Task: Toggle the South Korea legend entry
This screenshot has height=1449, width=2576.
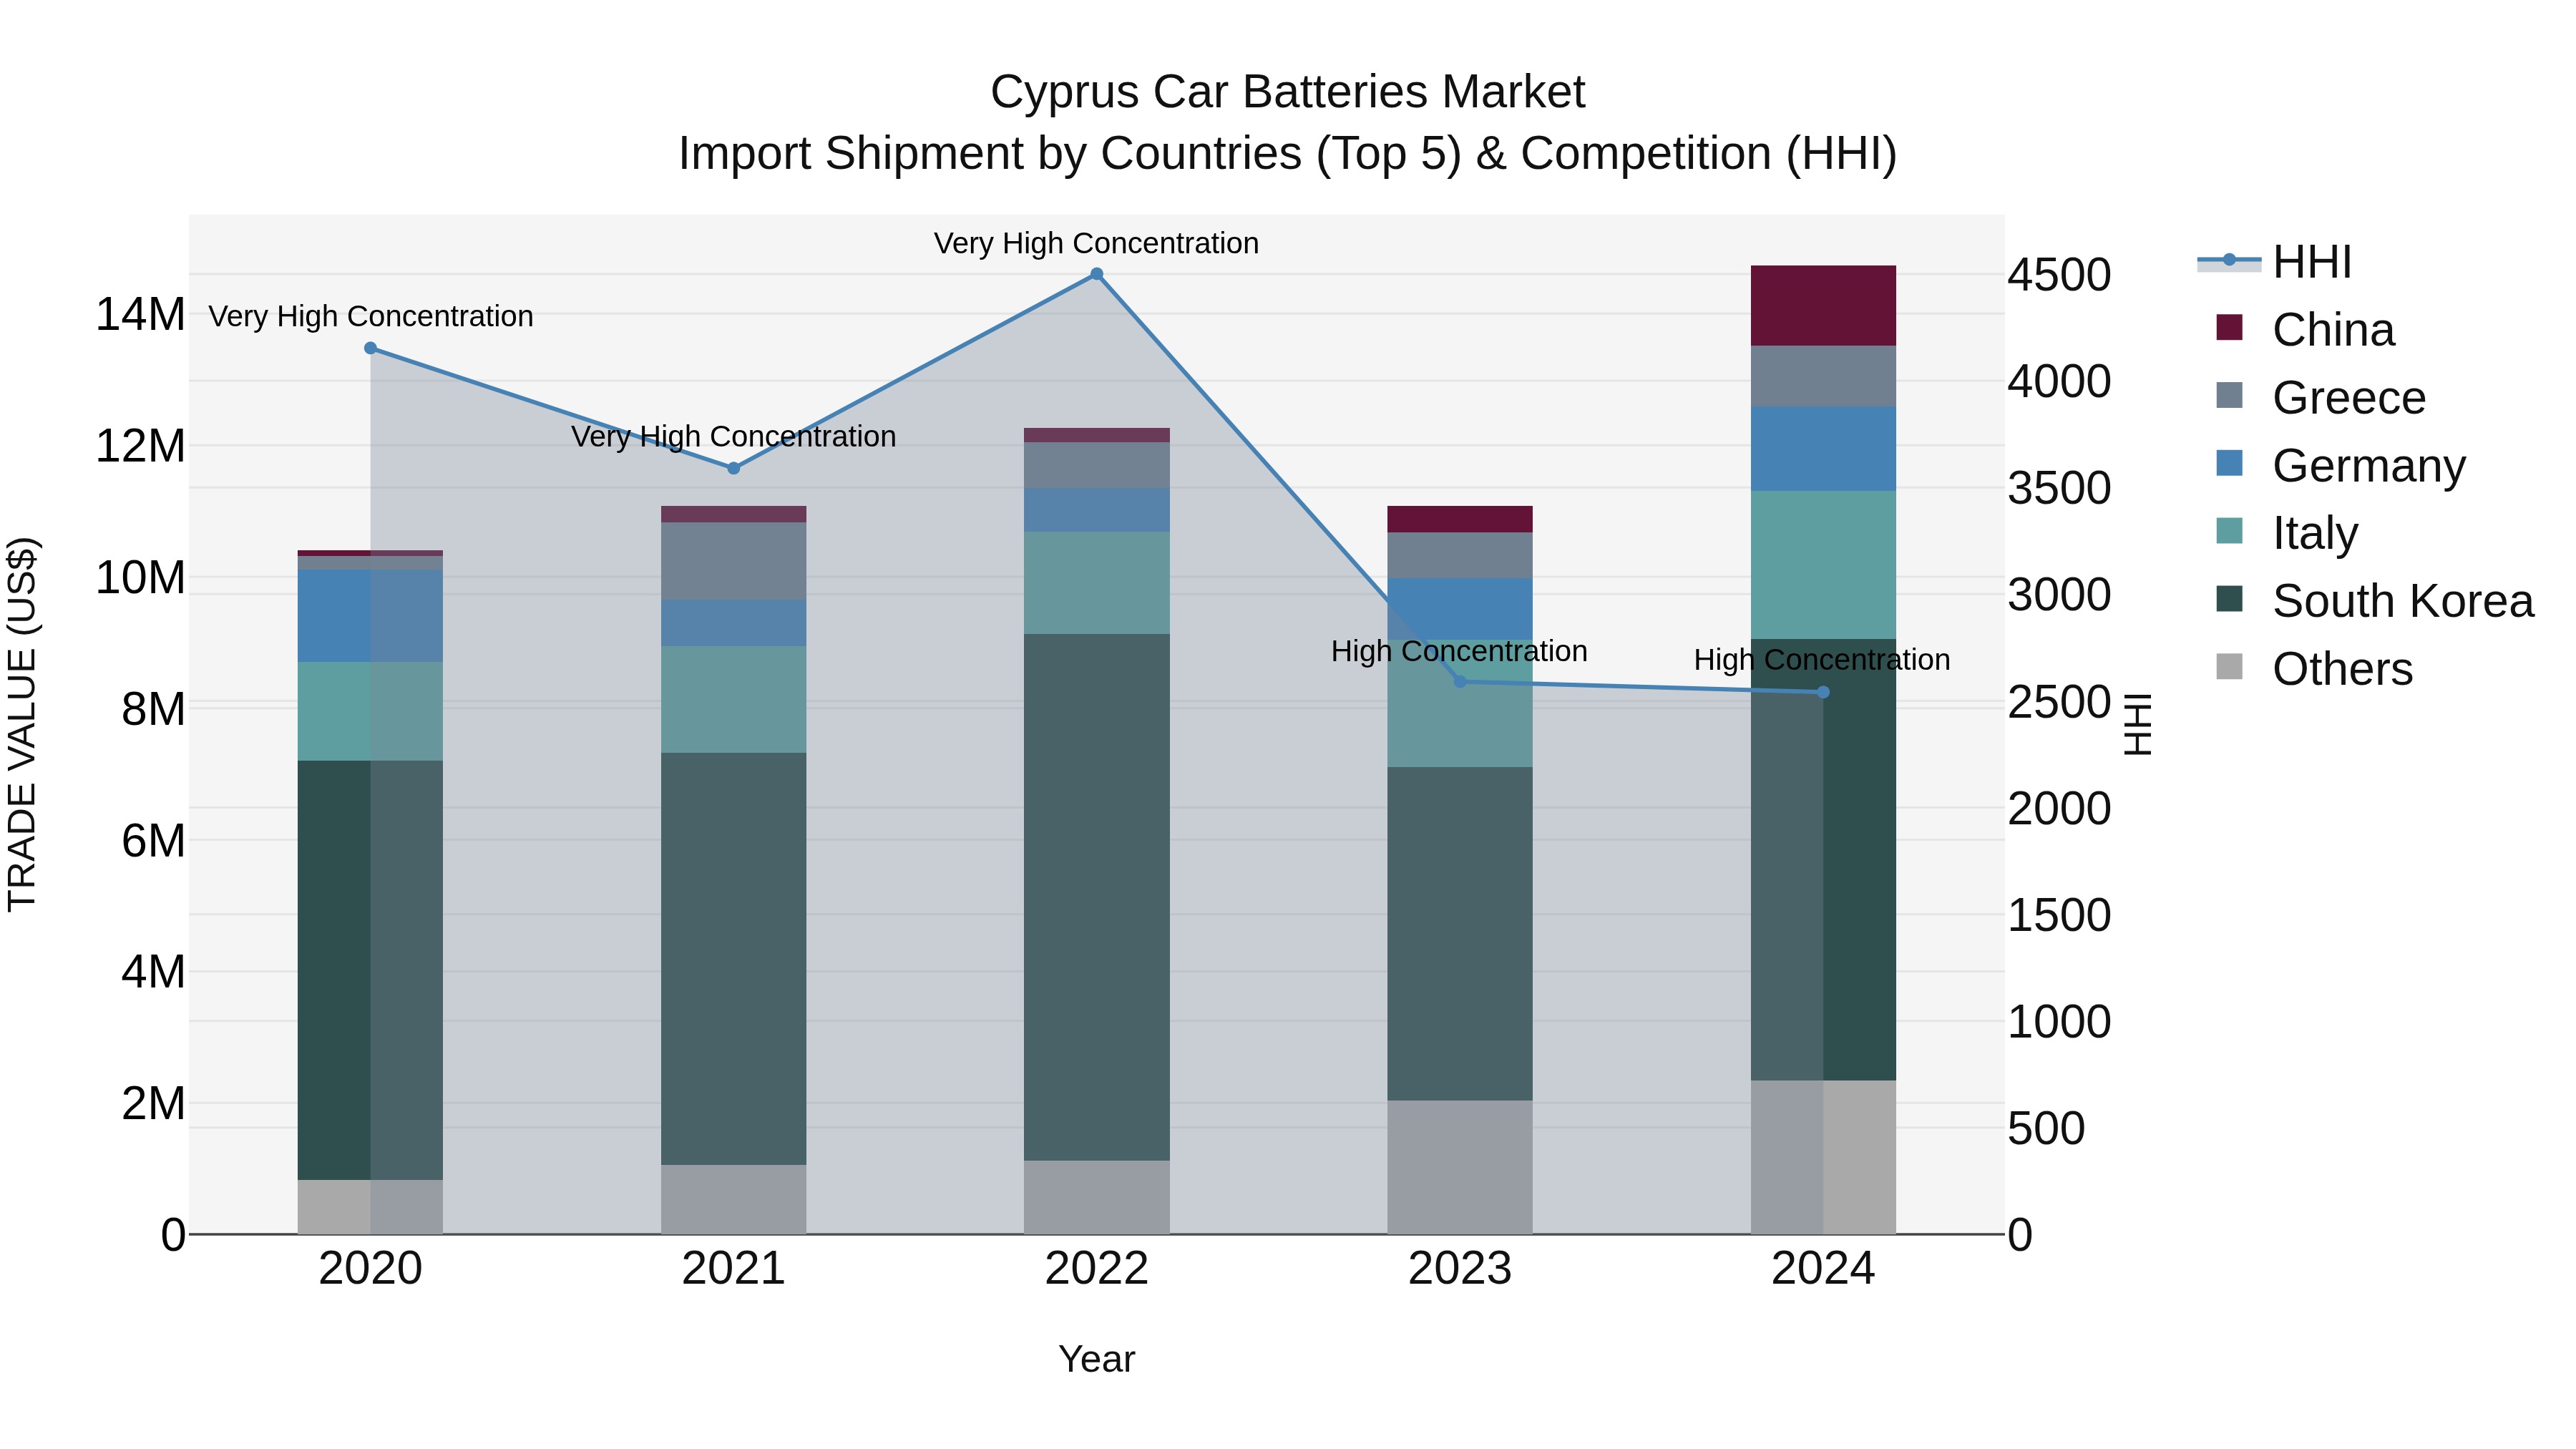Action: [x=2375, y=601]
